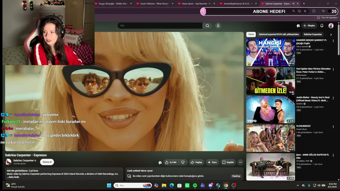Click the YouTube search input field
The height and width of the screenshot is (191, 340).
[x=160, y=25]
